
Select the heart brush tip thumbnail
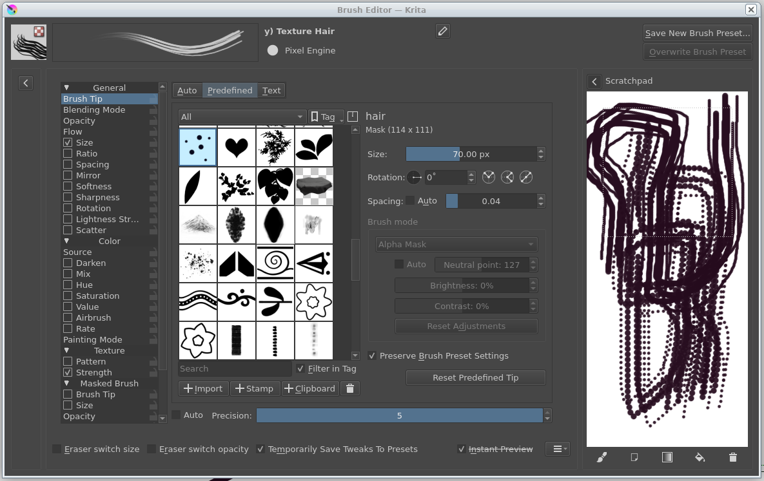pyautogui.click(x=237, y=147)
